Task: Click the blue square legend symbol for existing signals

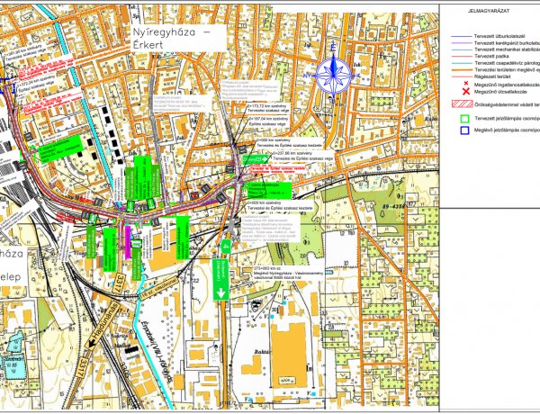Action: coord(465,130)
